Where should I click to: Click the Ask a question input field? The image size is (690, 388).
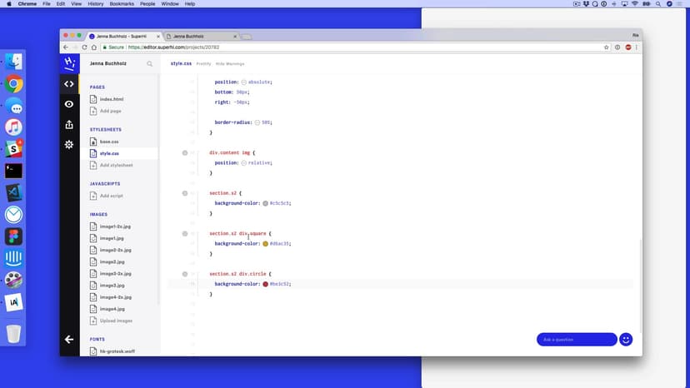(577, 340)
